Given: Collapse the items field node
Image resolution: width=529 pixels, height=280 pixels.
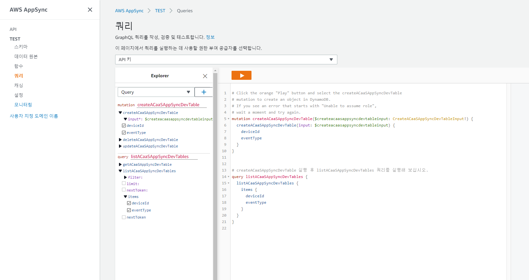Looking at the screenshot, I should point(125,197).
